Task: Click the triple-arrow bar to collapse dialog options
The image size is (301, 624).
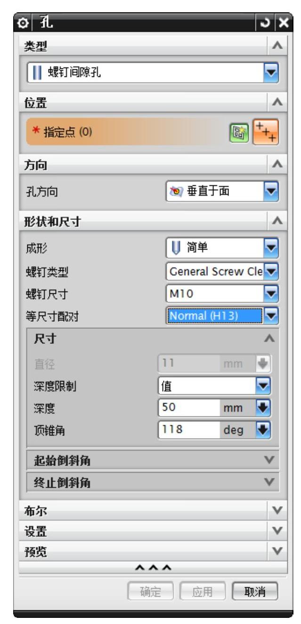Action: [153, 566]
